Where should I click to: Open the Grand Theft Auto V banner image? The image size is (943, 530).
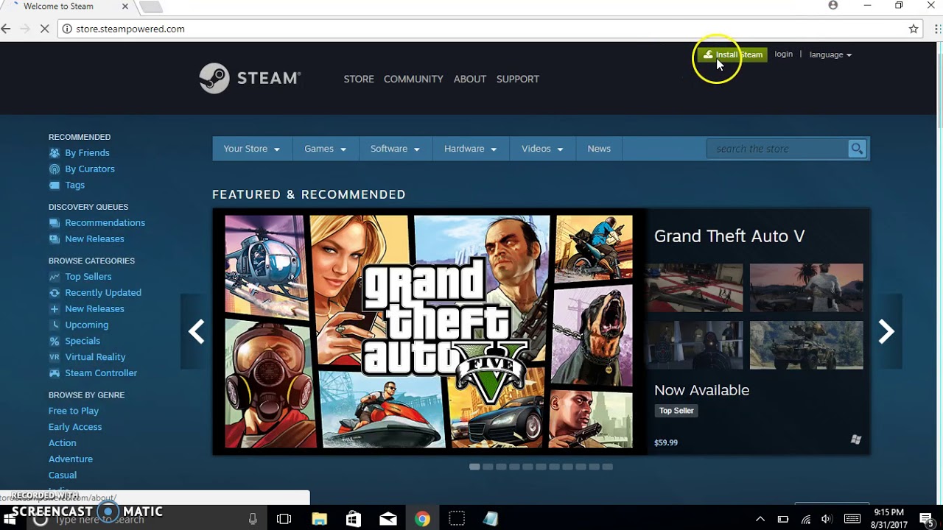(430, 332)
